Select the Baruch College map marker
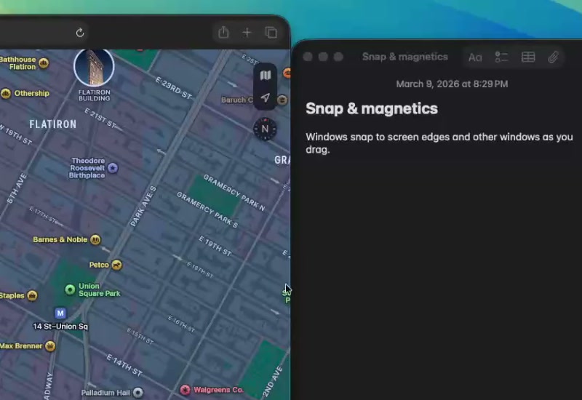 coord(282,100)
